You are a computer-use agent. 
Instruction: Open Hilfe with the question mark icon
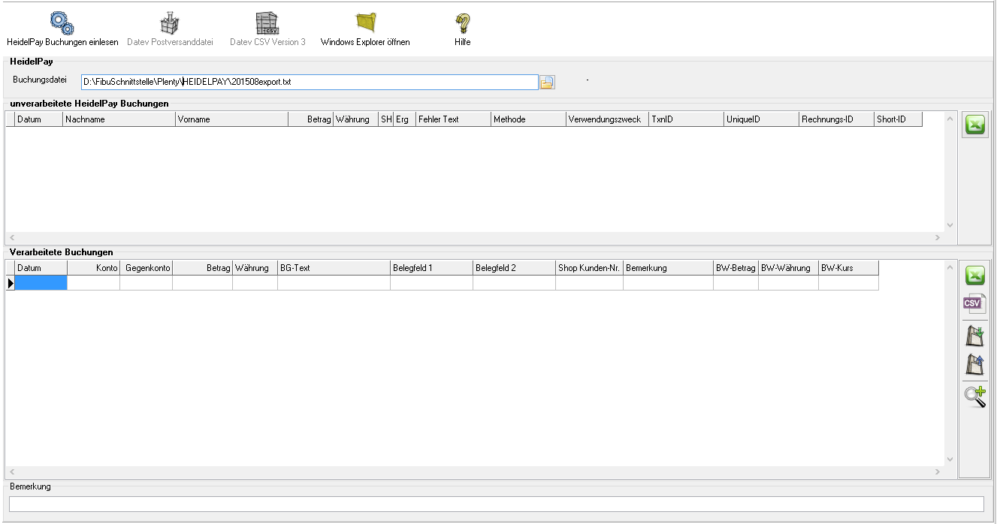[x=462, y=23]
